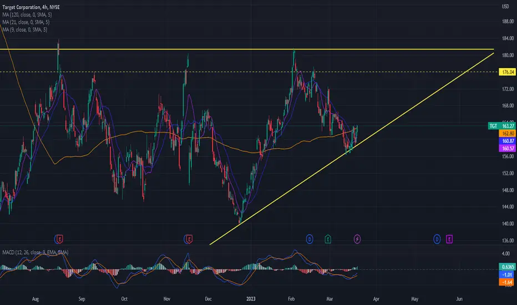Viewport: 517px width, 305px height.
Task: Click 172.00 on the price axis
Action: point(508,89)
